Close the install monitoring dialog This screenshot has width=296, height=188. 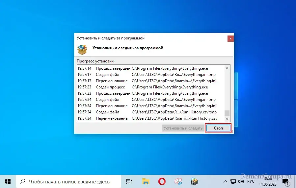[230, 38]
